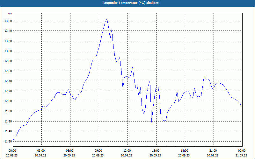Click the 13,00 y-axis label
This screenshot has width=255, height=159.
click(8, 51)
